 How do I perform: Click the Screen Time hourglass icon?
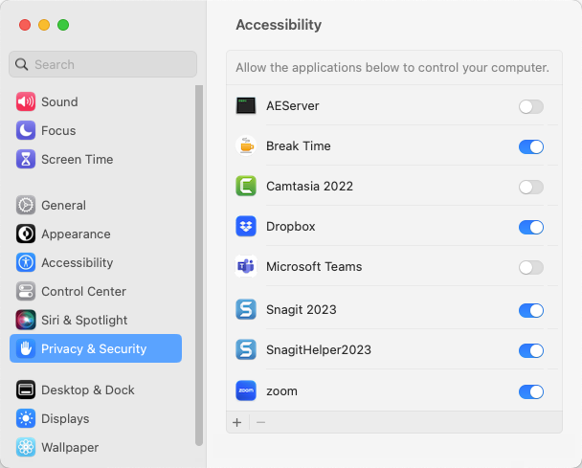(26, 159)
